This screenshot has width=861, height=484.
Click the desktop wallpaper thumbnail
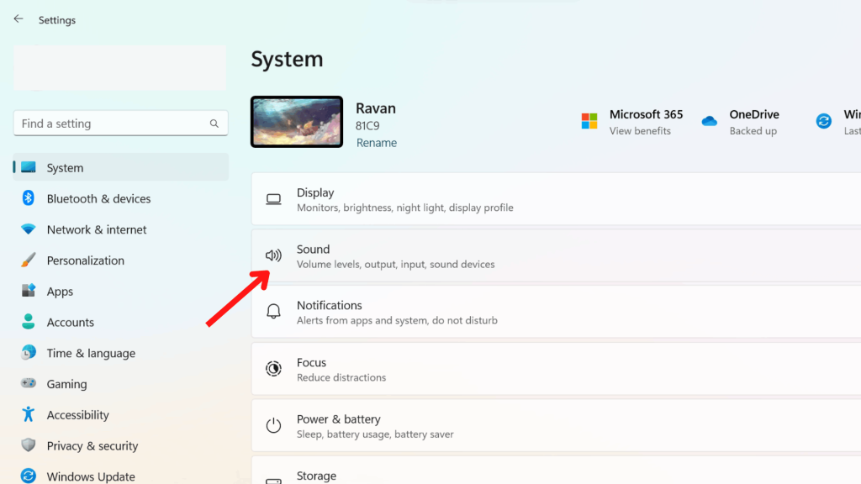coord(297,122)
